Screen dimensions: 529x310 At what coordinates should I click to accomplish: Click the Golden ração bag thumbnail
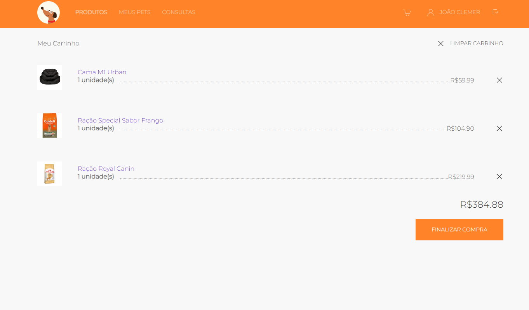(50, 126)
